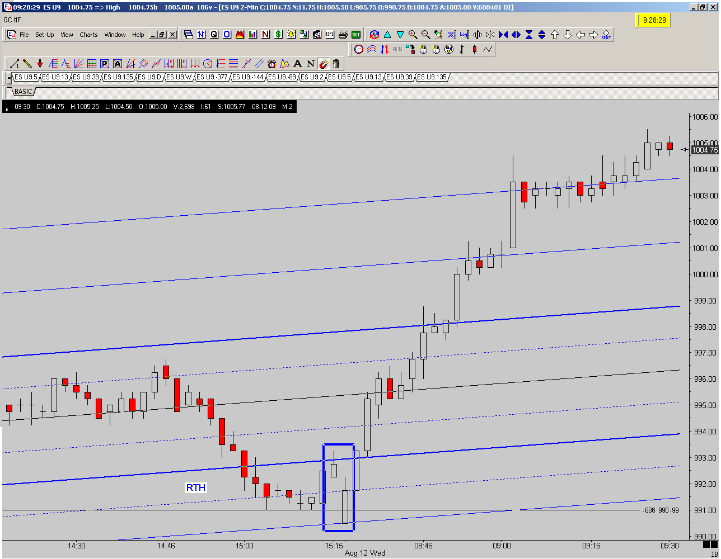This screenshot has width=721, height=559.
Task: Toggle the padlock S lock icon
Action: tap(423, 49)
